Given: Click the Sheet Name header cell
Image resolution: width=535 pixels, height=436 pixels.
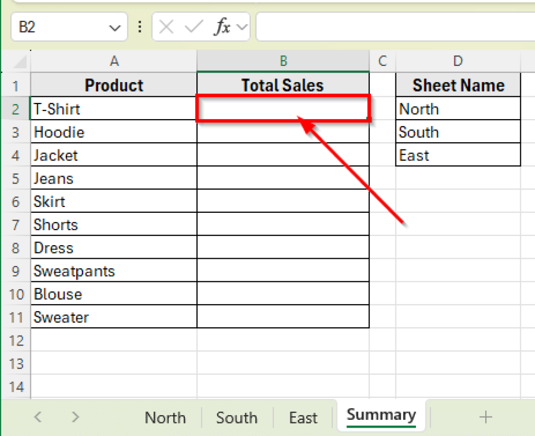Looking at the screenshot, I should [x=458, y=85].
